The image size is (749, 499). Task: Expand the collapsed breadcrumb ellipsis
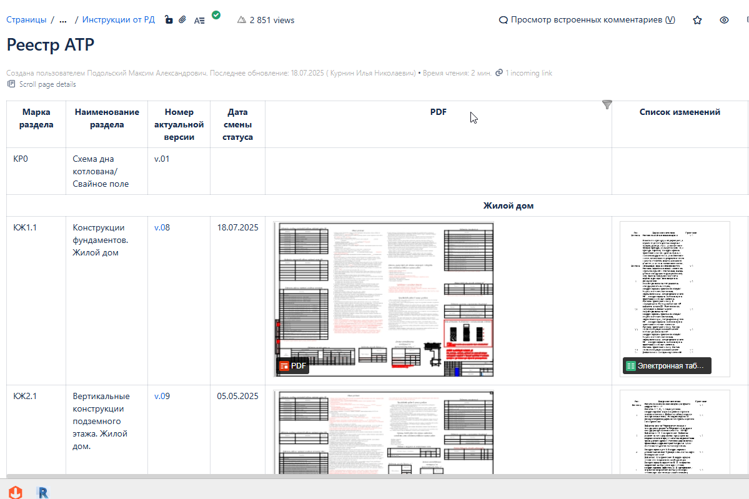[62, 19]
